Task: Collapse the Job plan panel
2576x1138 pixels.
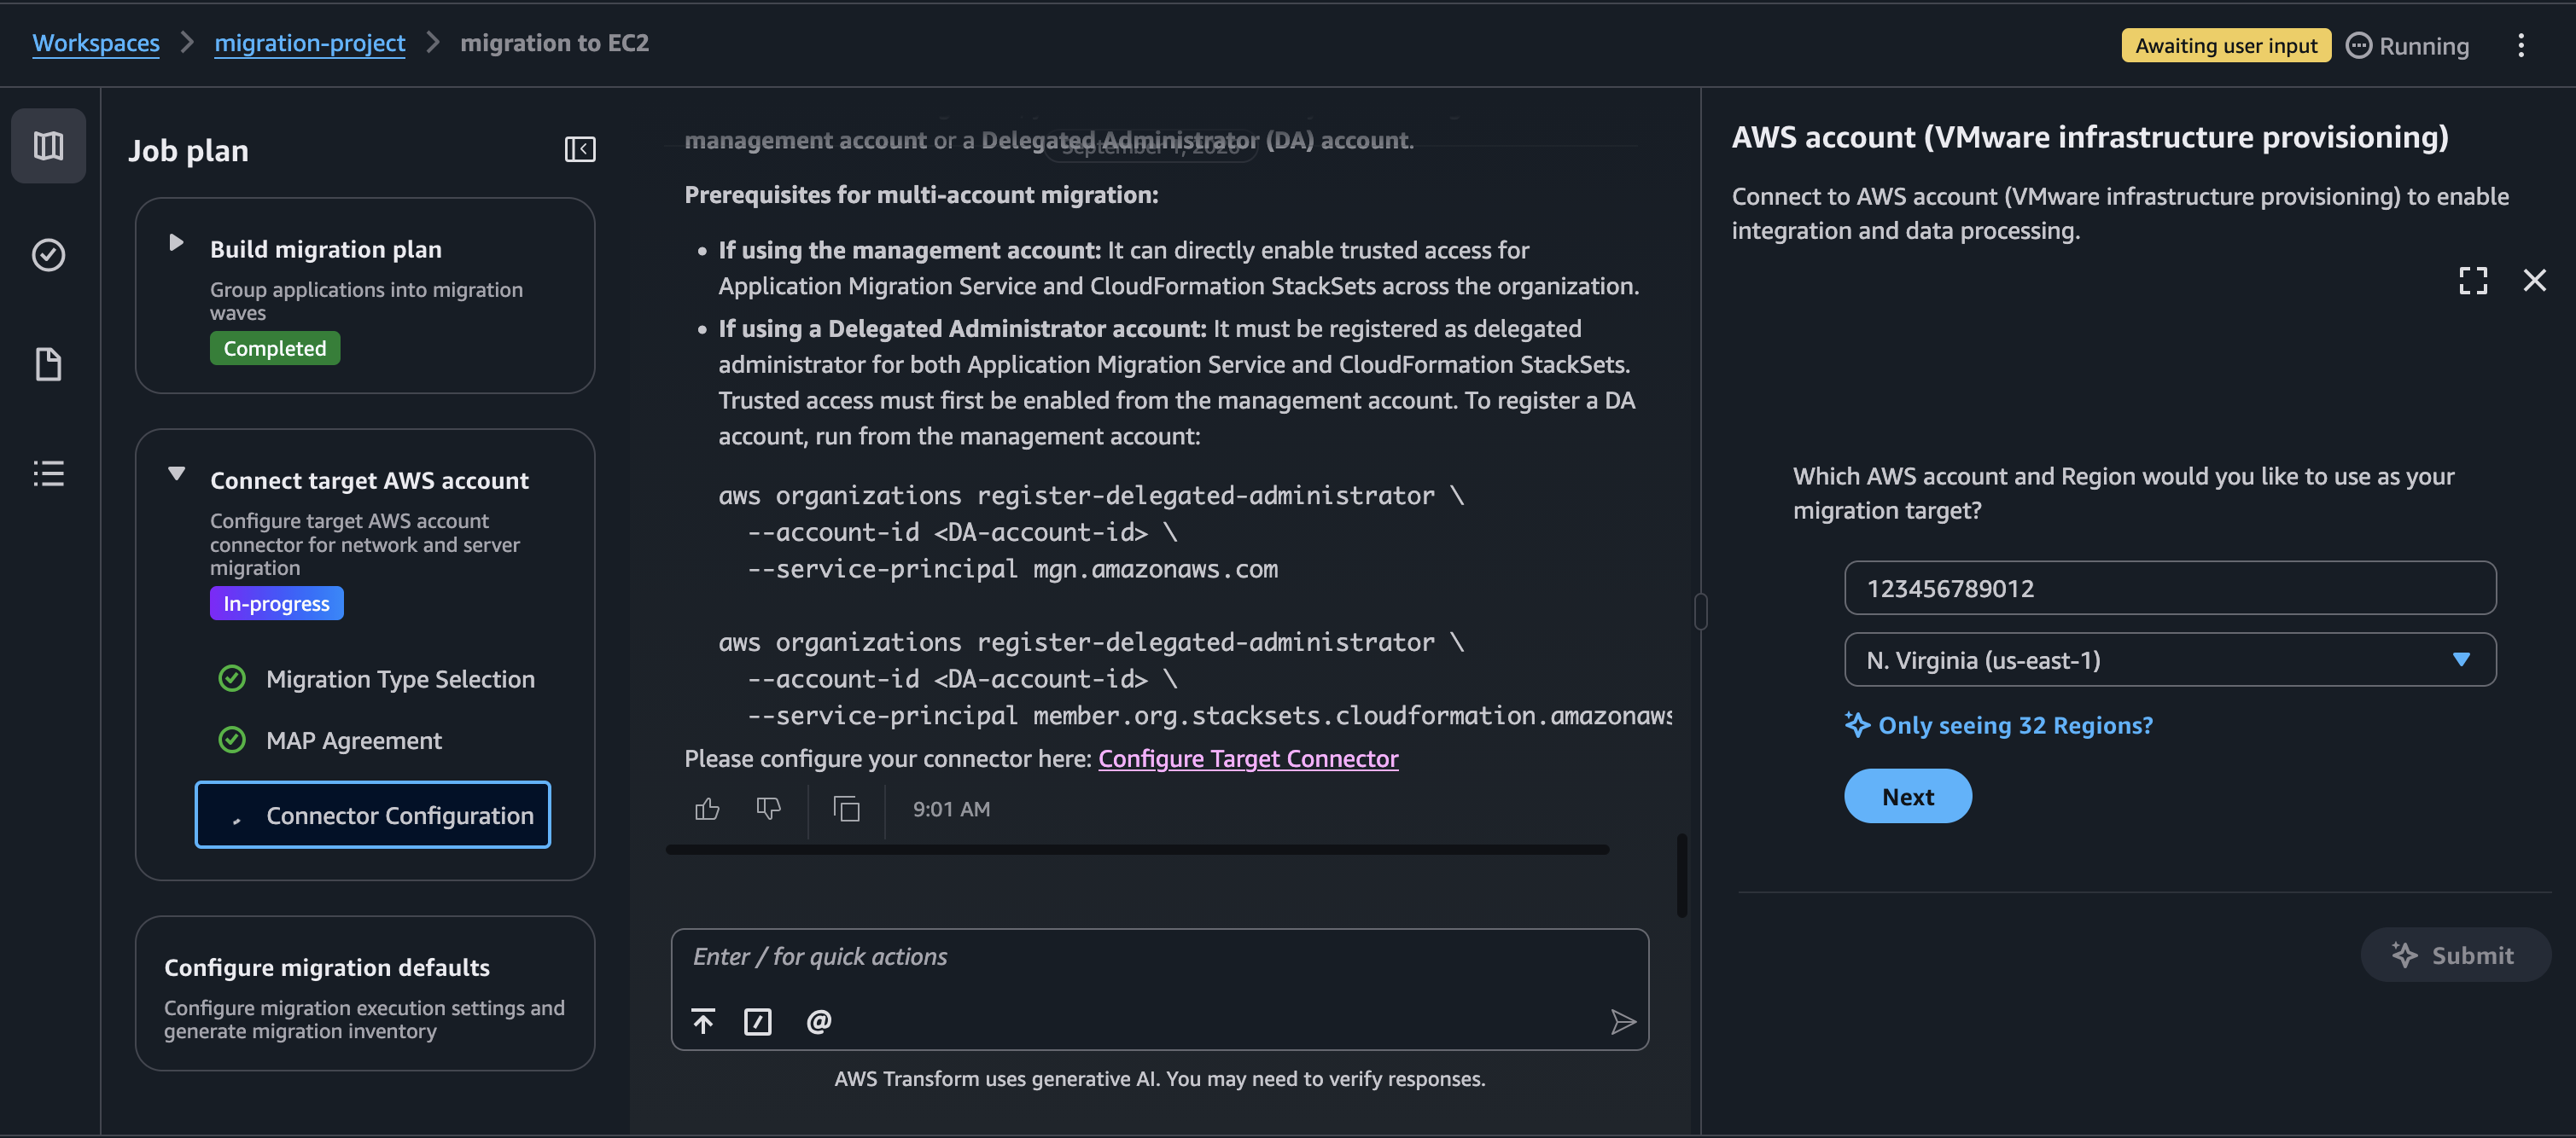Action: (x=580, y=150)
